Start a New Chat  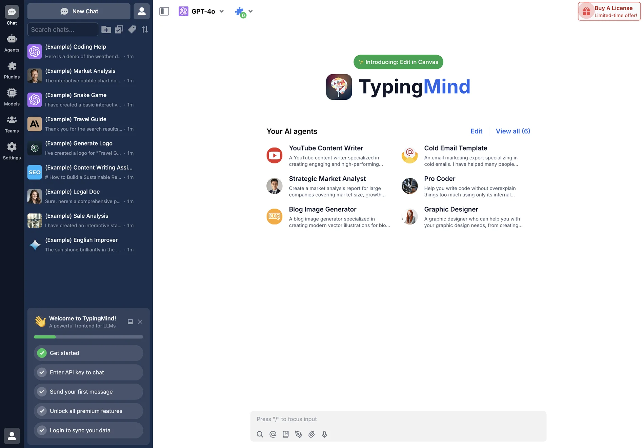tap(79, 11)
